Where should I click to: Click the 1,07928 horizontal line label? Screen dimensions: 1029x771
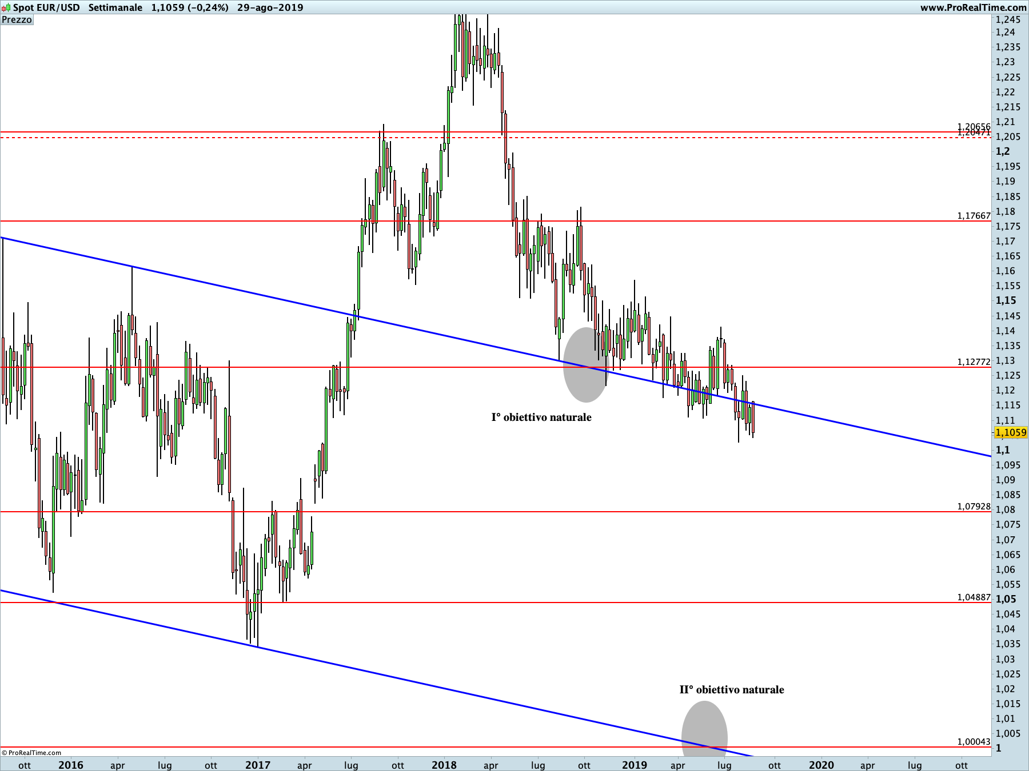[974, 507]
